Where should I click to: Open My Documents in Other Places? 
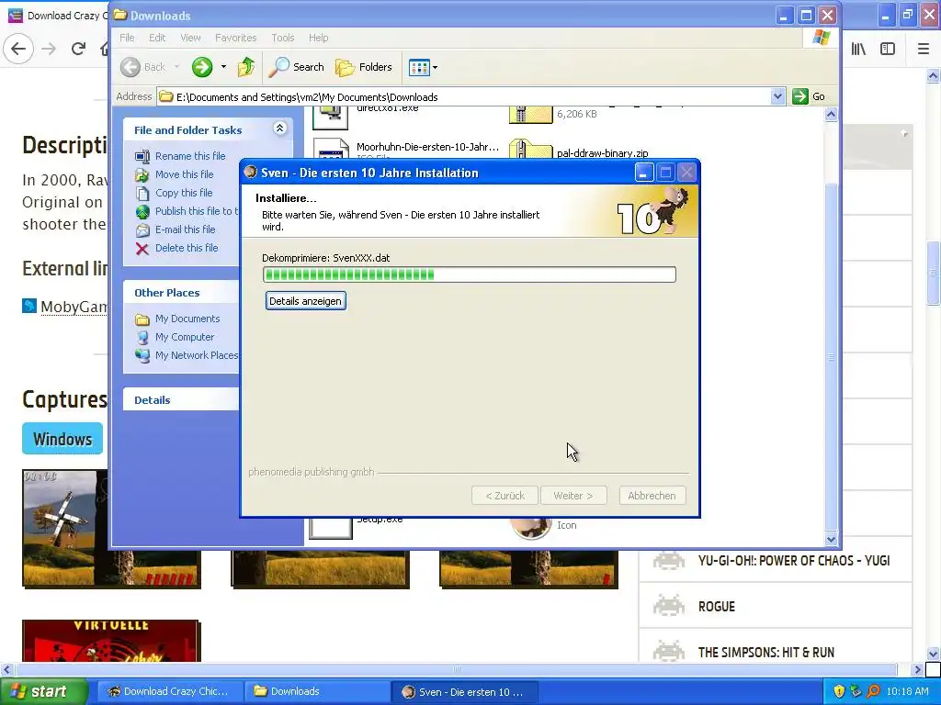click(187, 319)
